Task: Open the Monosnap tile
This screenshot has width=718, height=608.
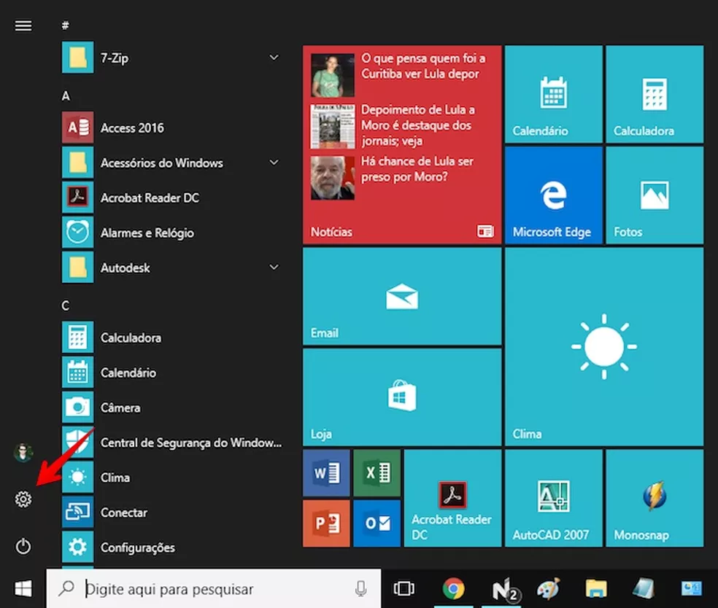Action: (655, 498)
